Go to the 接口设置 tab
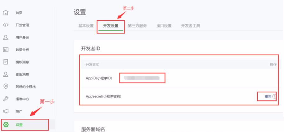Image resolution: width=284 pixels, height=133 pixels. click(x=164, y=26)
